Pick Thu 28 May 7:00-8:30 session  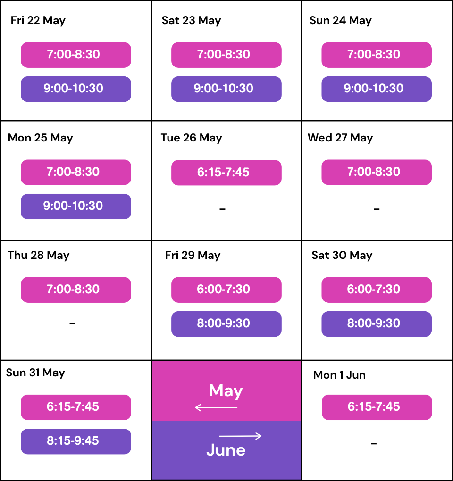[x=75, y=290]
